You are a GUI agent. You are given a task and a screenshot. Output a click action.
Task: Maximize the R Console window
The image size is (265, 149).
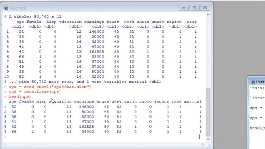click(194, 8)
